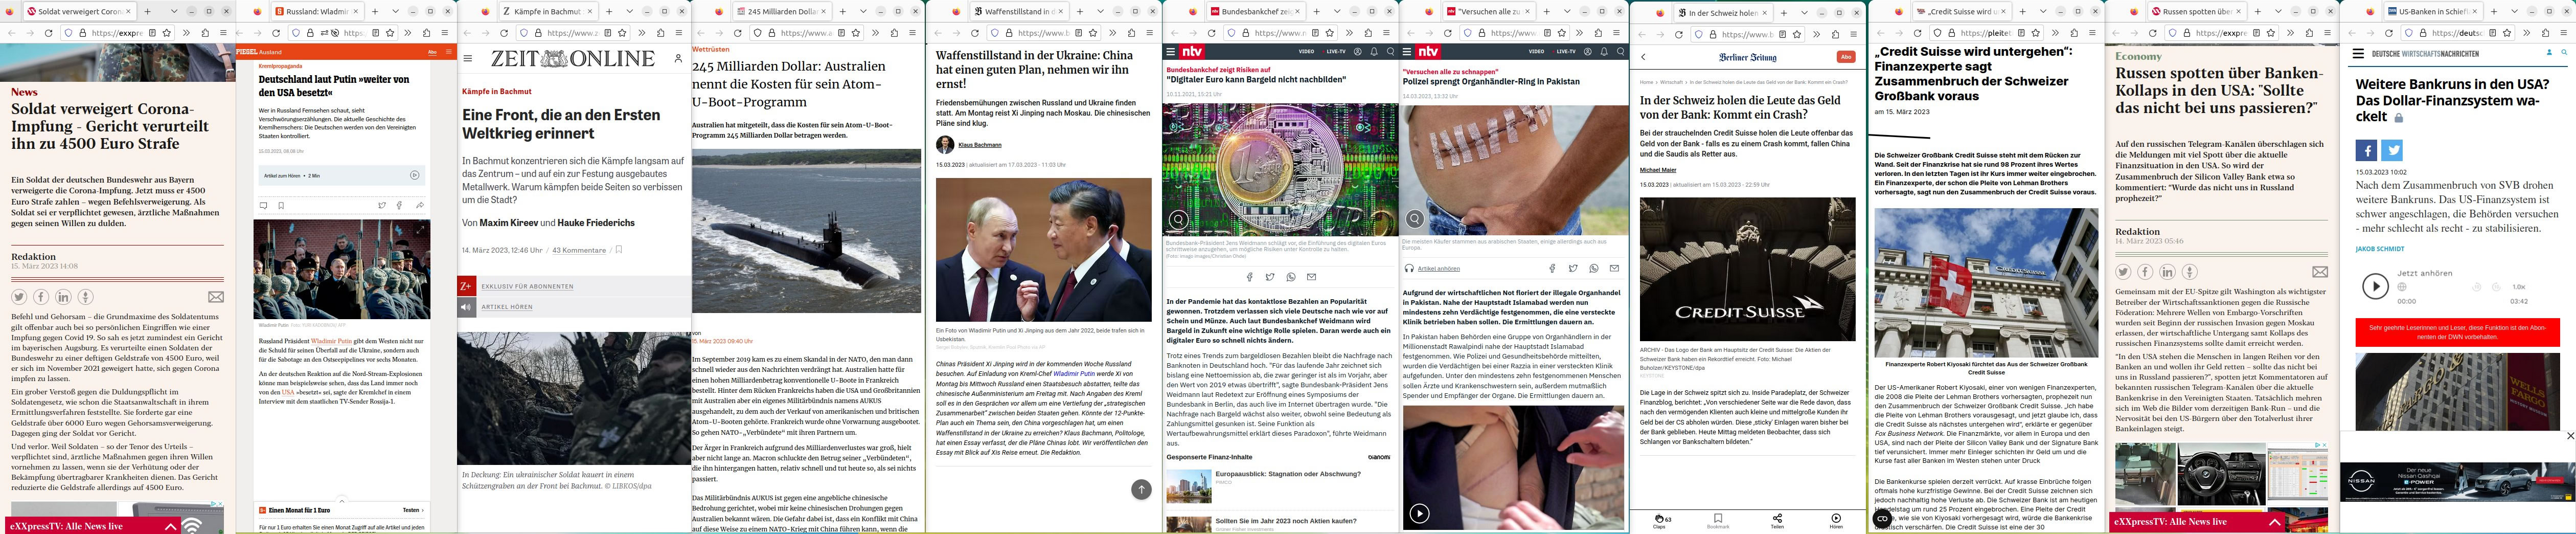The height and width of the screenshot is (534, 2576).
Task: Toggle Firefox bookmark star in Soldat verweigert window
Action: [166, 33]
